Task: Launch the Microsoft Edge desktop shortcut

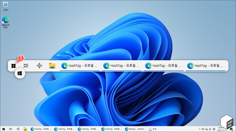Action: point(6,22)
